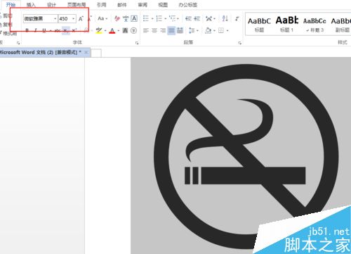Apply the 标题 3 heading style
This screenshot has height=254, width=351.
[314, 25]
